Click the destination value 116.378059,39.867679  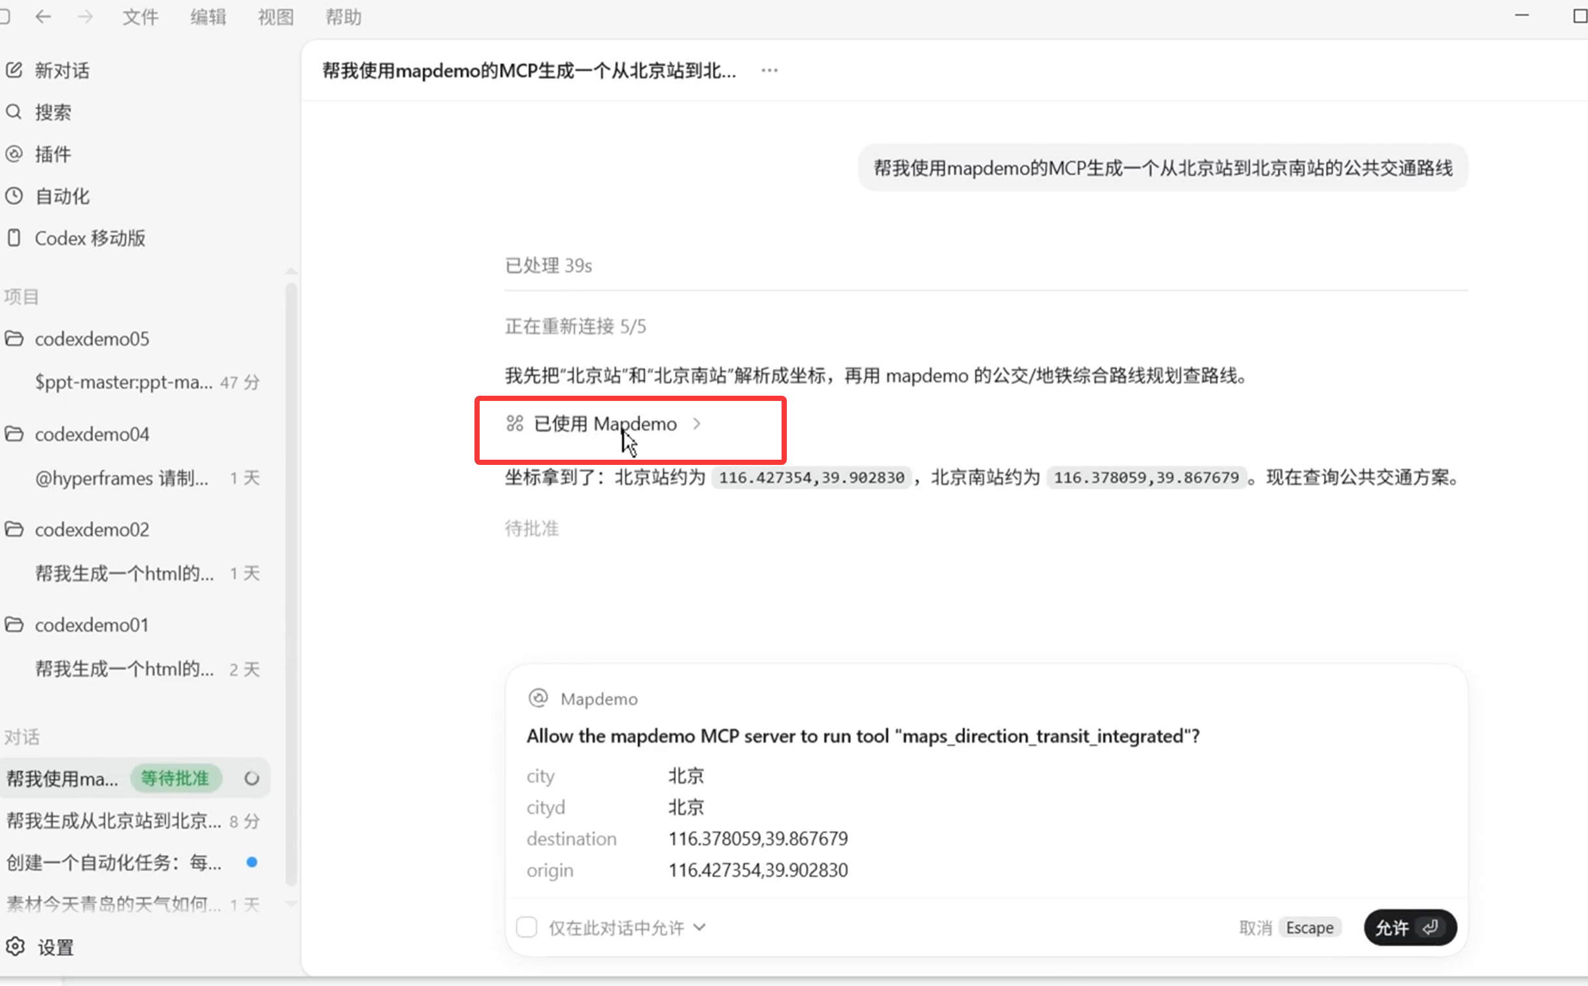pyautogui.click(x=758, y=838)
